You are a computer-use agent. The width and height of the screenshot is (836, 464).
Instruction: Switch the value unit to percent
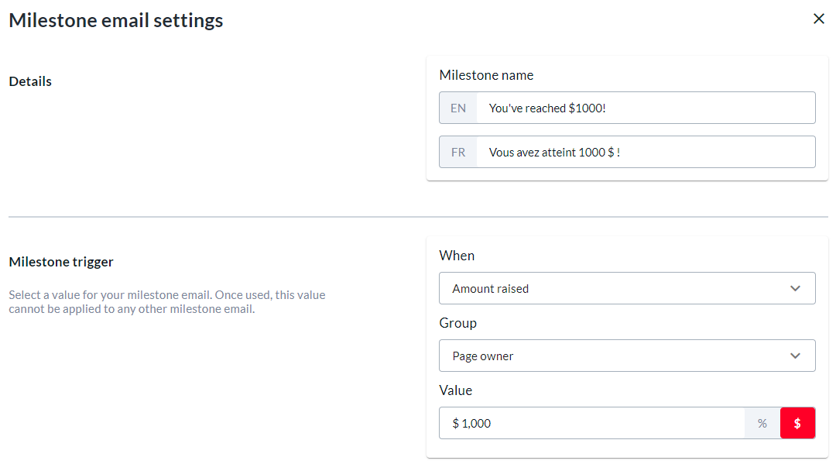762,423
